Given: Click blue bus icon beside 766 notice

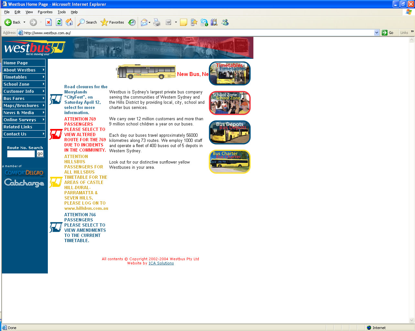Looking at the screenshot, I should [56, 227].
